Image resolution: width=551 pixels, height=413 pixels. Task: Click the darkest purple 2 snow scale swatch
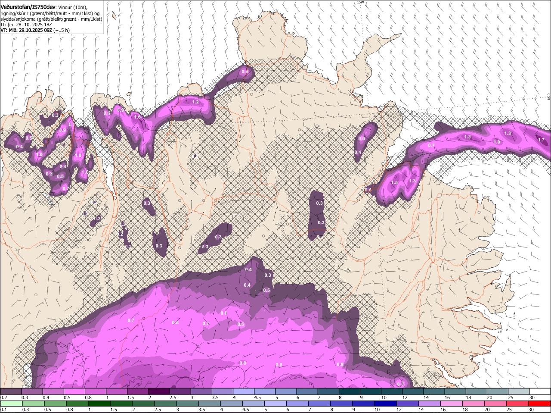(x=158, y=391)
